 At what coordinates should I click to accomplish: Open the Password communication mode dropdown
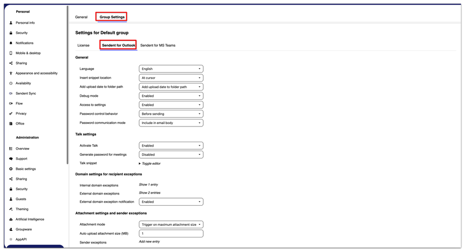pyautogui.click(x=171, y=123)
